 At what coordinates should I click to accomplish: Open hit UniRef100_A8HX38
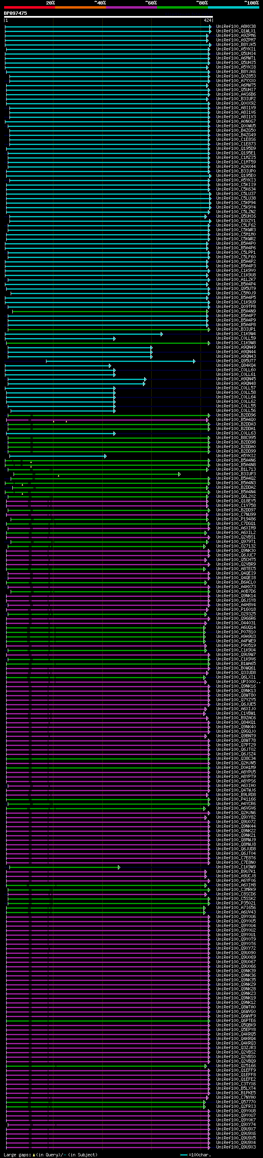coord(236,27)
